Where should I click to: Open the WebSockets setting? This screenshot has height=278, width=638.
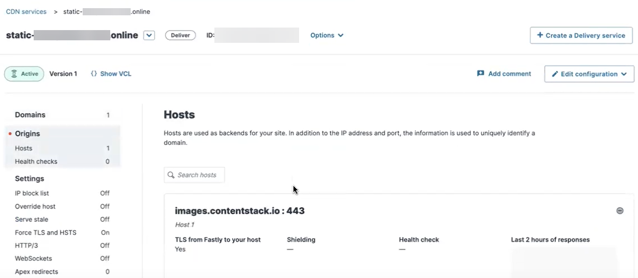pos(34,259)
